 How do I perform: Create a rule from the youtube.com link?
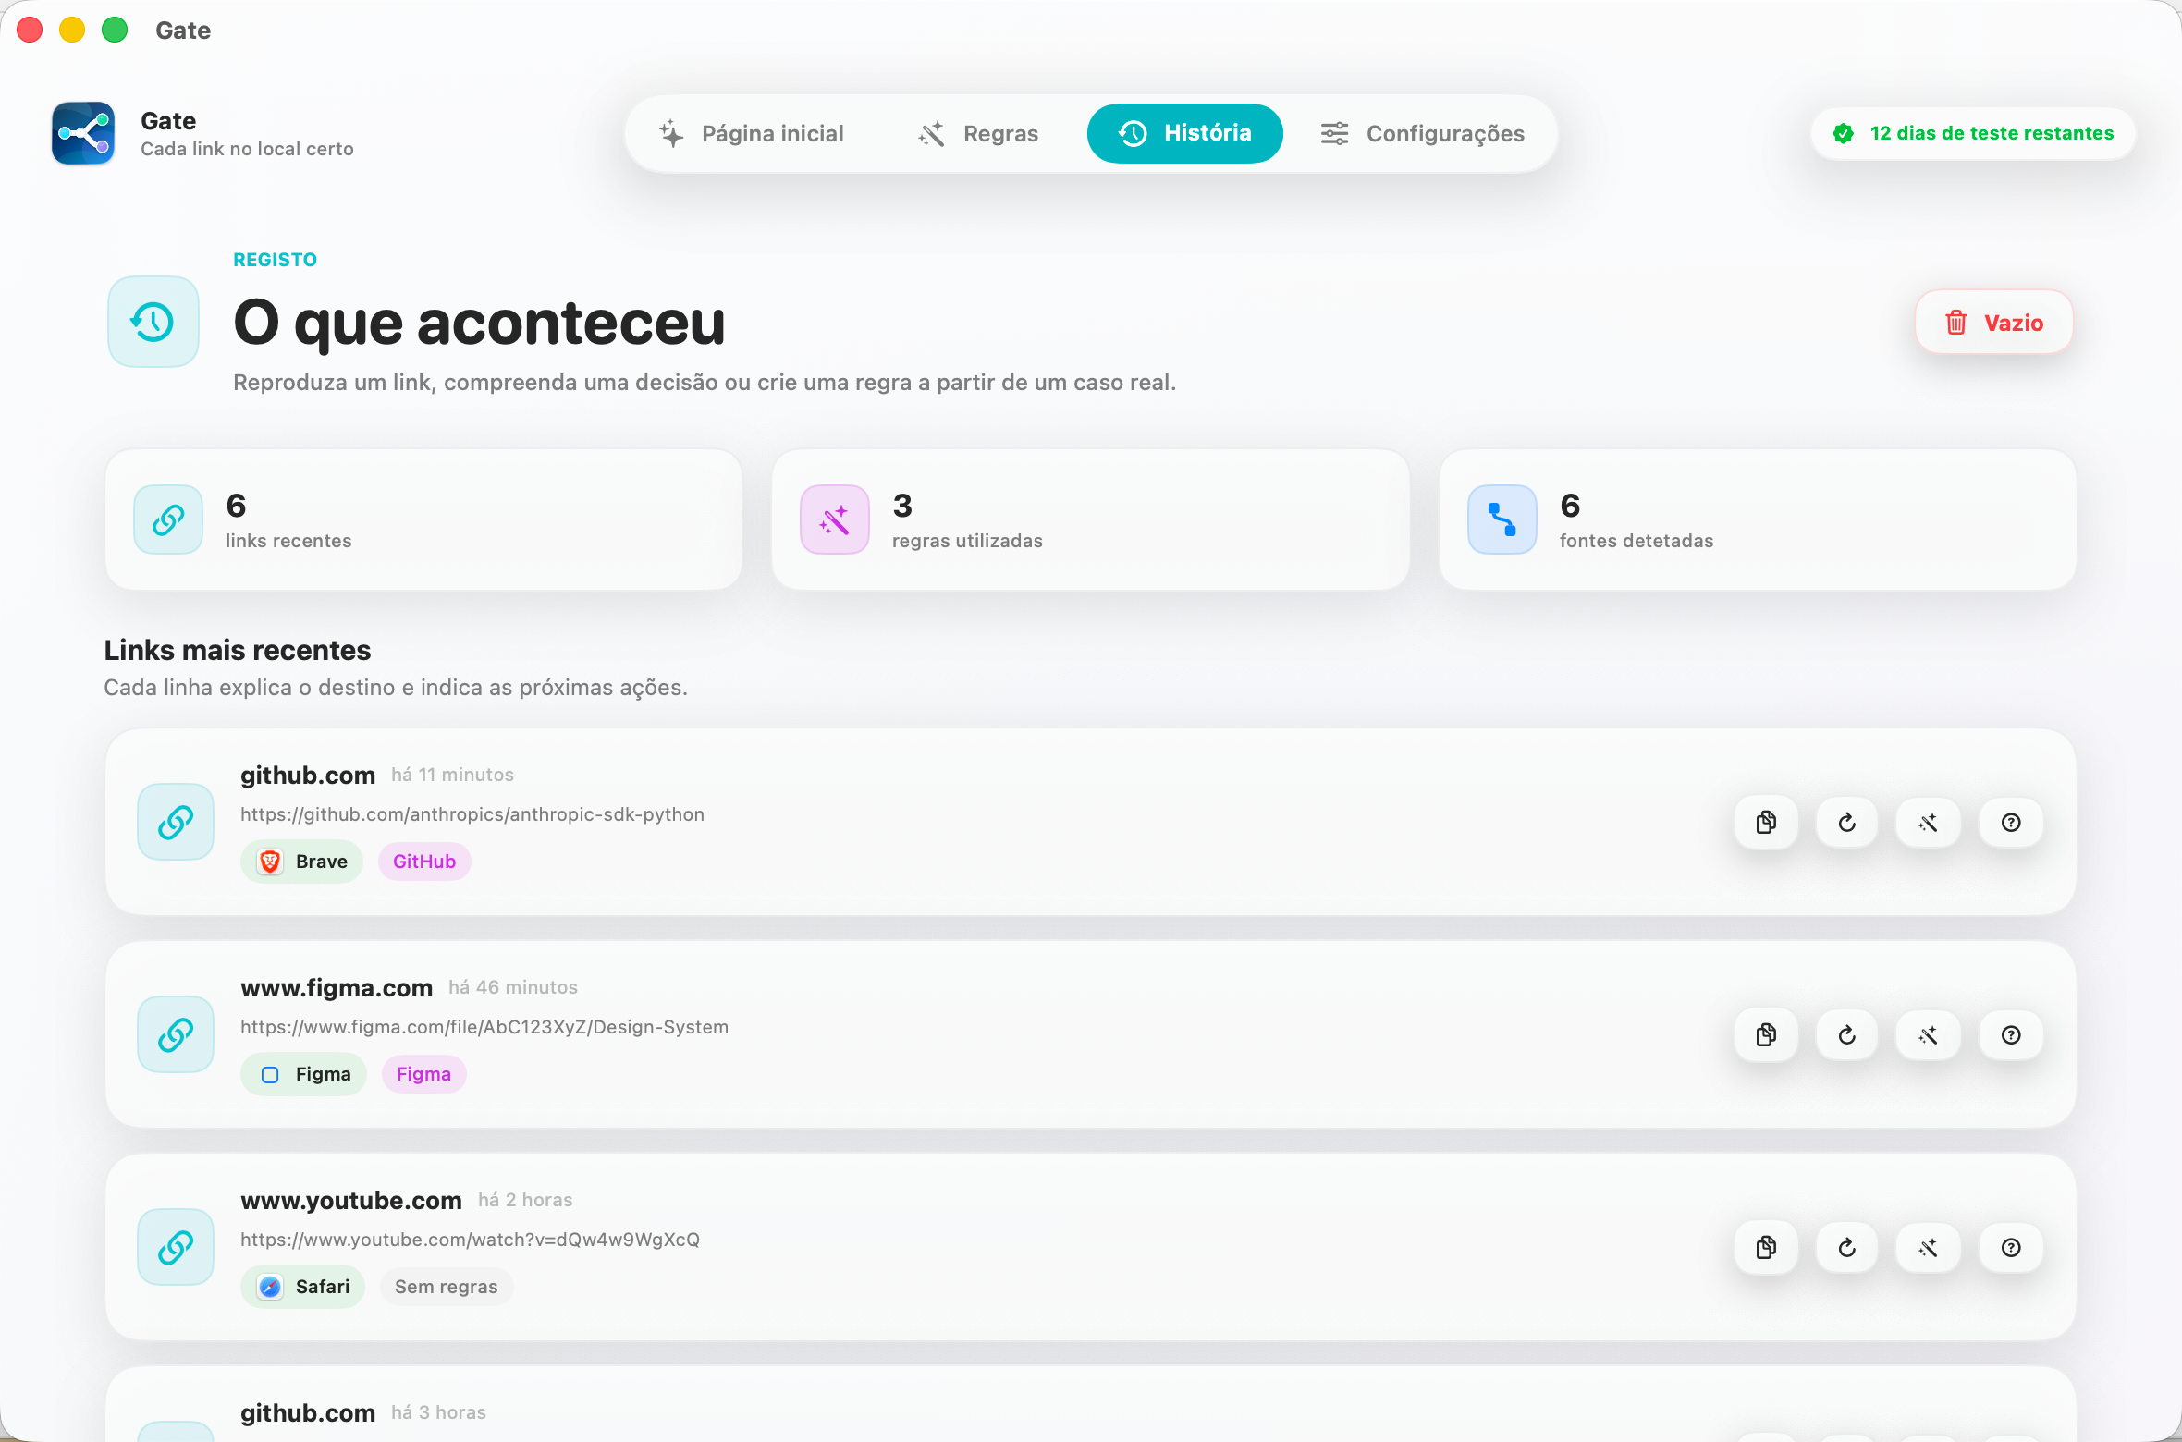coord(1929,1248)
